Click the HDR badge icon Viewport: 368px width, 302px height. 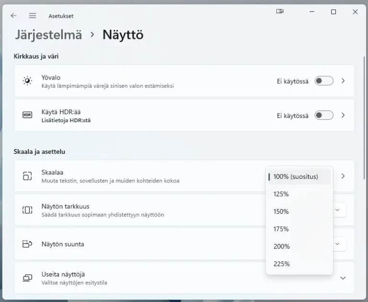tap(27, 115)
